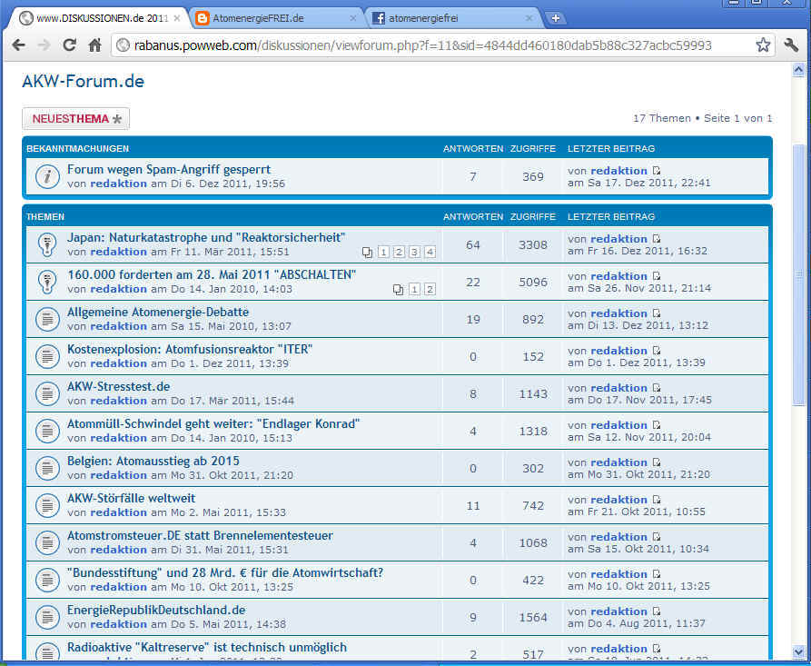Open AKW-Forum.de heading link
811x666 pixels.
coord(83,82)
